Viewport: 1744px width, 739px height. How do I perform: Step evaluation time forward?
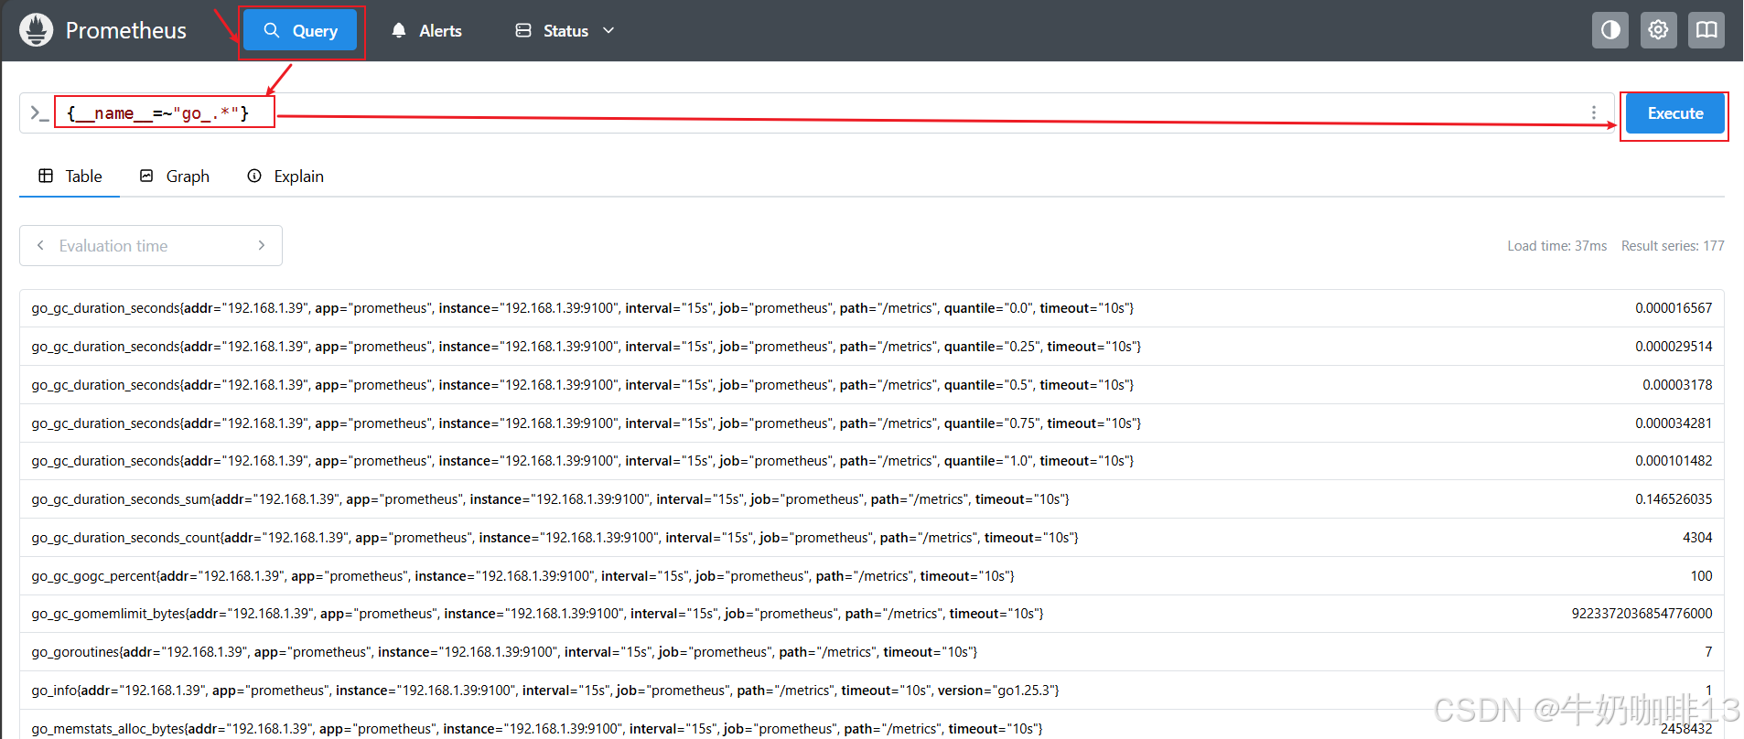(x=262, y=245)
